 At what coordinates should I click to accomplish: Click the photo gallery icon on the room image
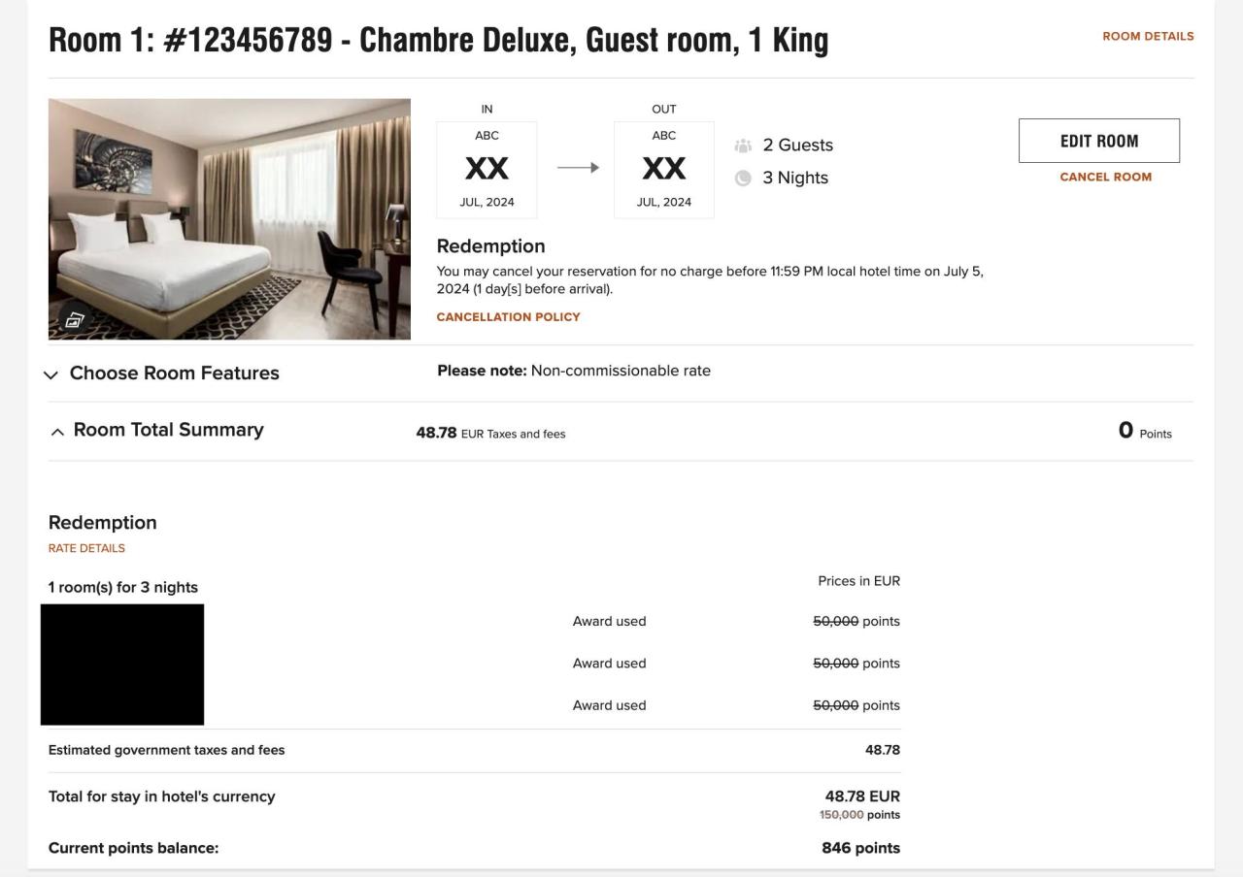coord(75,320)
